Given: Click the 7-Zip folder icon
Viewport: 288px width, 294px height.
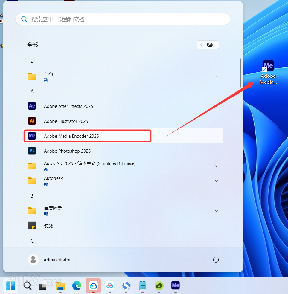Looking at the screenshot, I should point(32,76).
